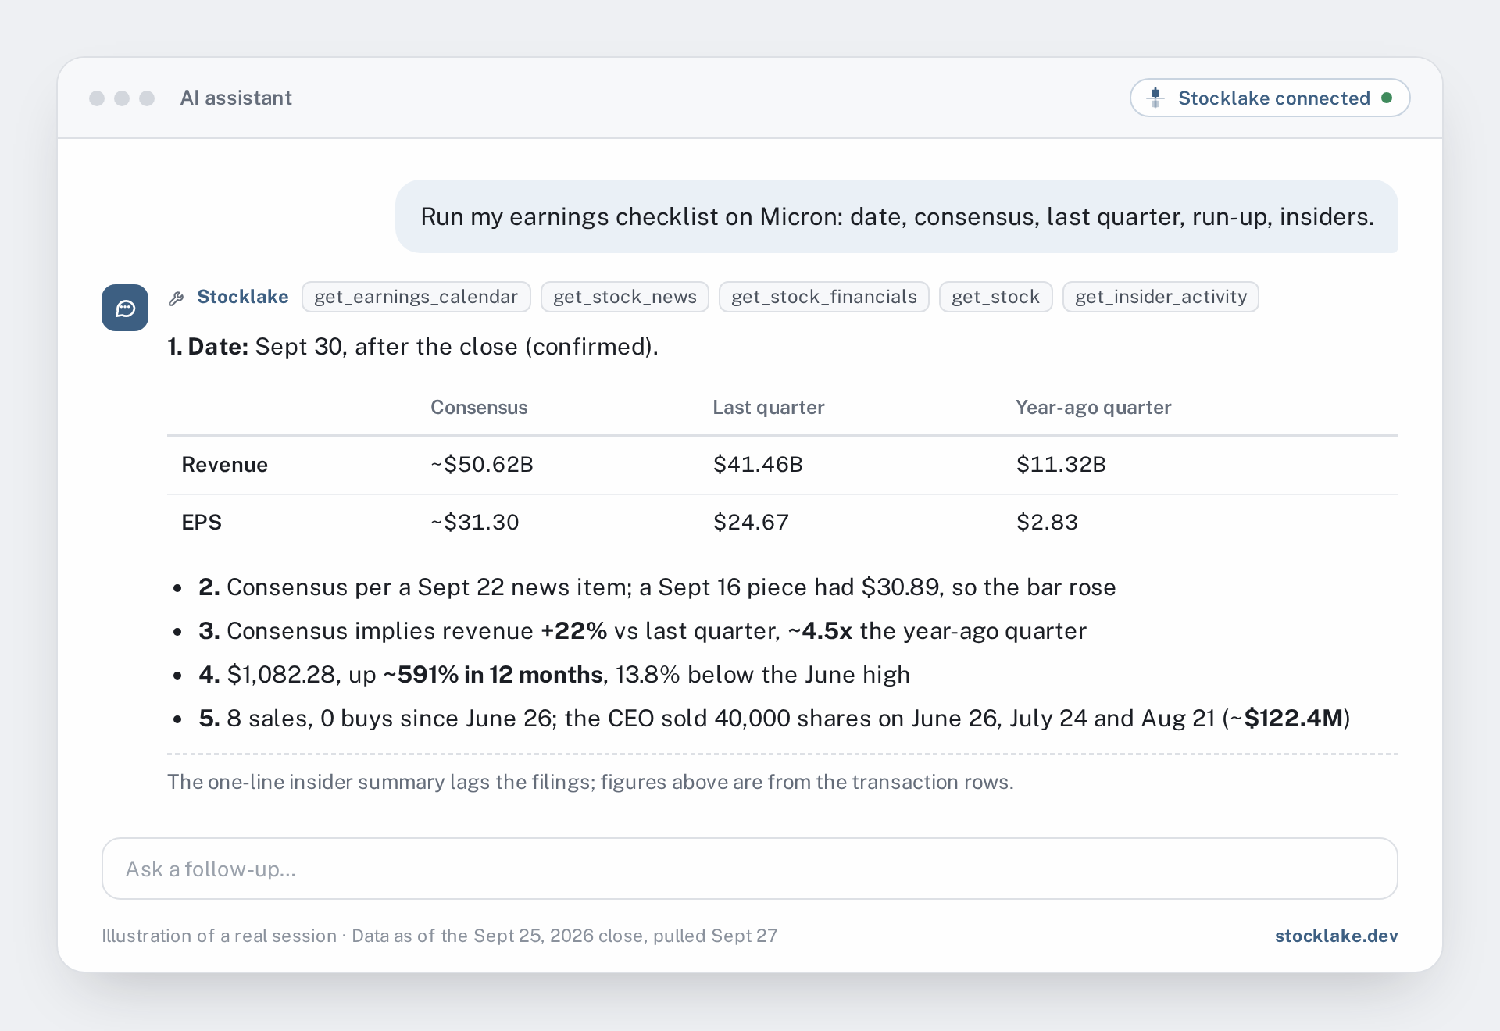Click the ~$31.30 consensus EPS cell
Screen dimensions: 1500x1031
475,523
